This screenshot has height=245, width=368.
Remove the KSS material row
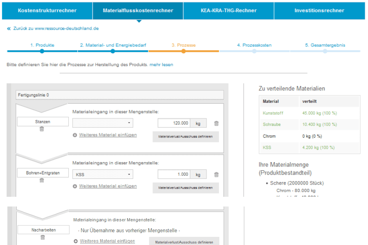216,175
